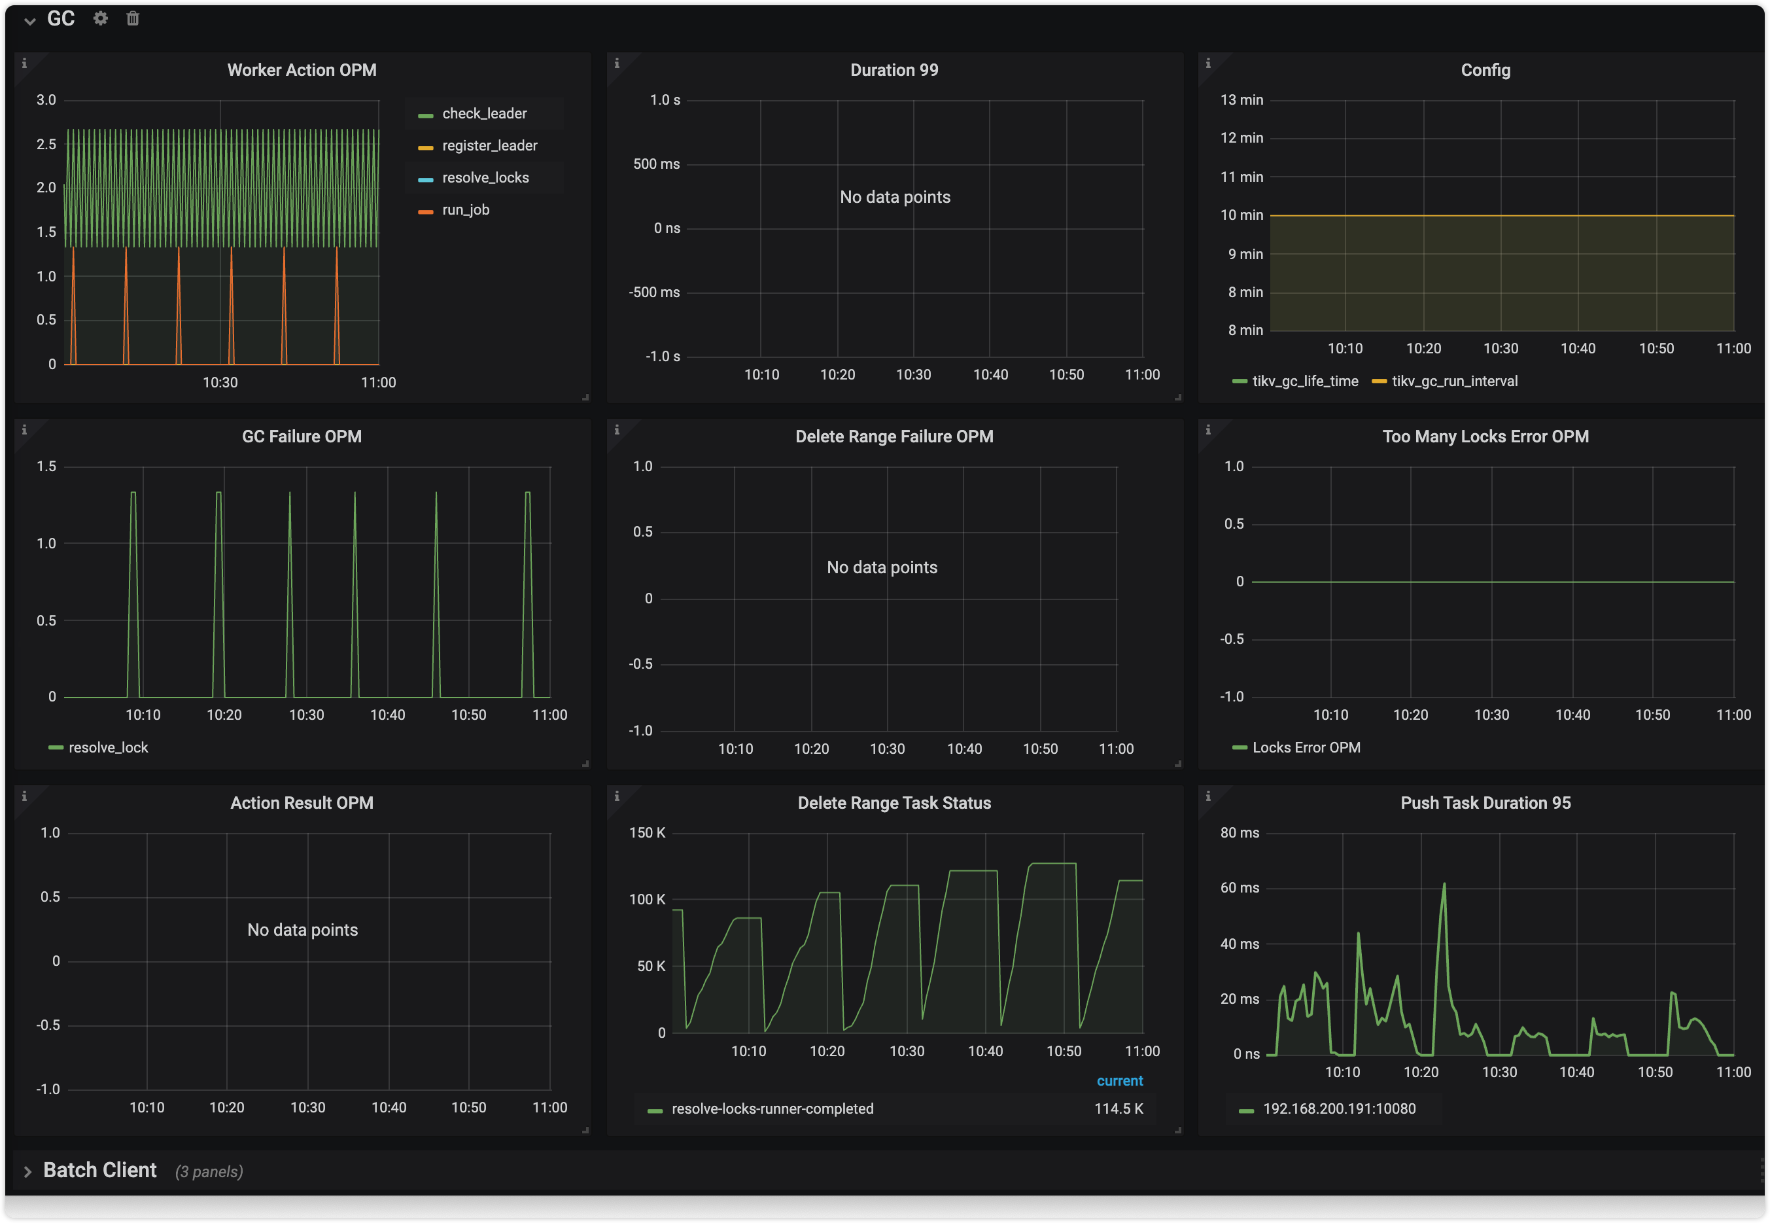Click info icon on Worker Action OPM panel

tap(24, 63)
